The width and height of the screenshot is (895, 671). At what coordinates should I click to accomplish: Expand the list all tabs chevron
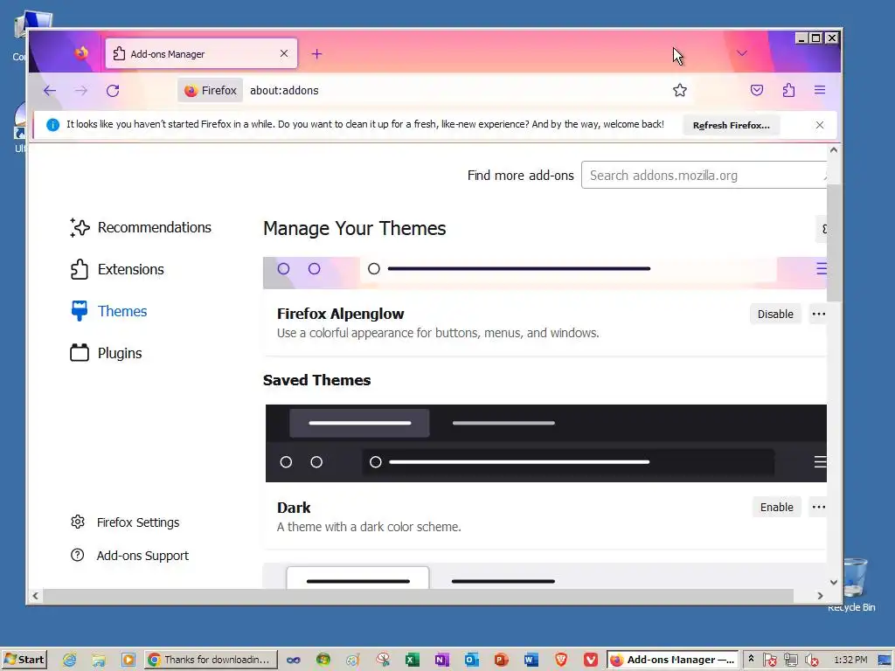(741, 53)
